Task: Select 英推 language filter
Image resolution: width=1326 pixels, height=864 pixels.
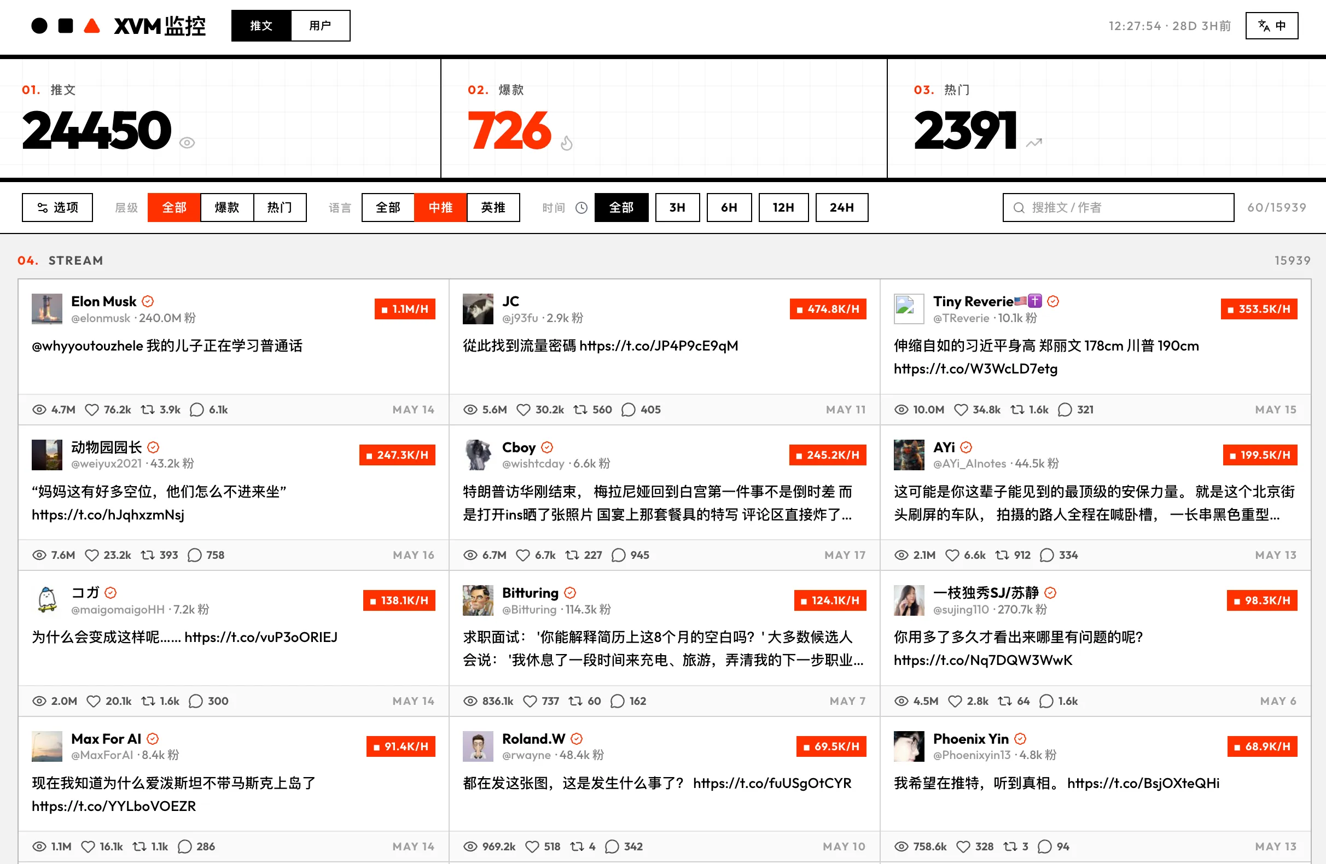Action: pos(493,208)
